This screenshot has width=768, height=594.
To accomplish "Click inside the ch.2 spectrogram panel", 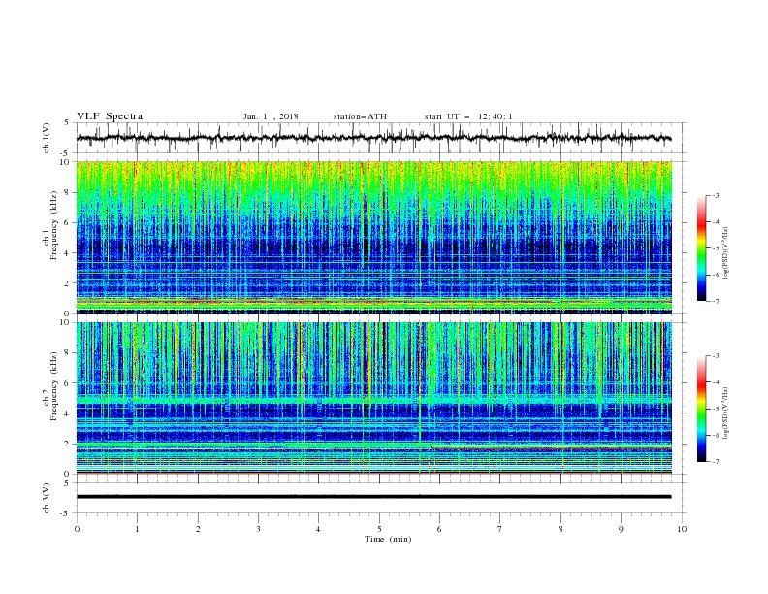I will point(374,398).
